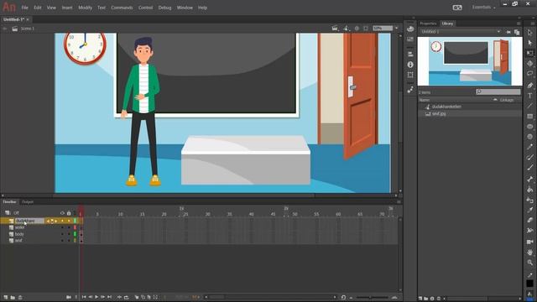Select the Selection arrow tool
Screen dimensions: 537x302
point(529,32)
